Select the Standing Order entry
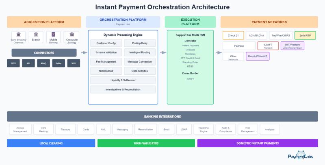The height and width of the screenshot is (165, 325). [x=190, y=62]
